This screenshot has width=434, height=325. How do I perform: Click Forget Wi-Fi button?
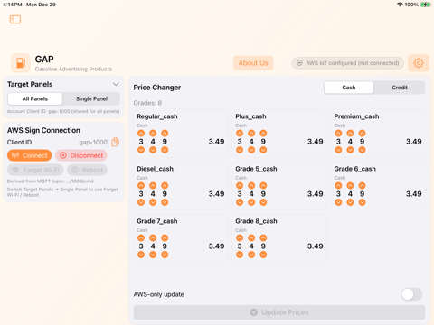point(35,170)
